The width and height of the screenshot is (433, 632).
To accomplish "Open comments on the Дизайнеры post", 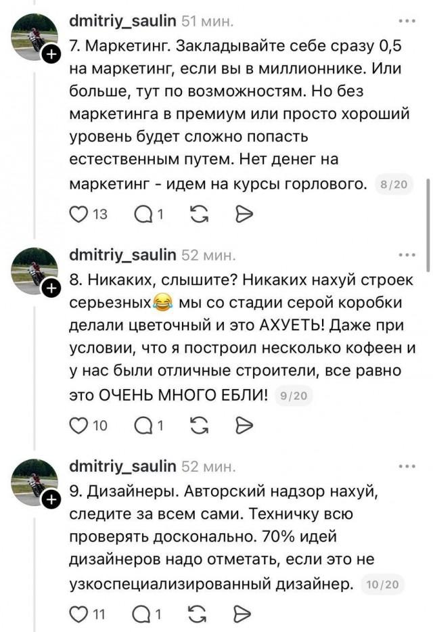I will point(143,614).
